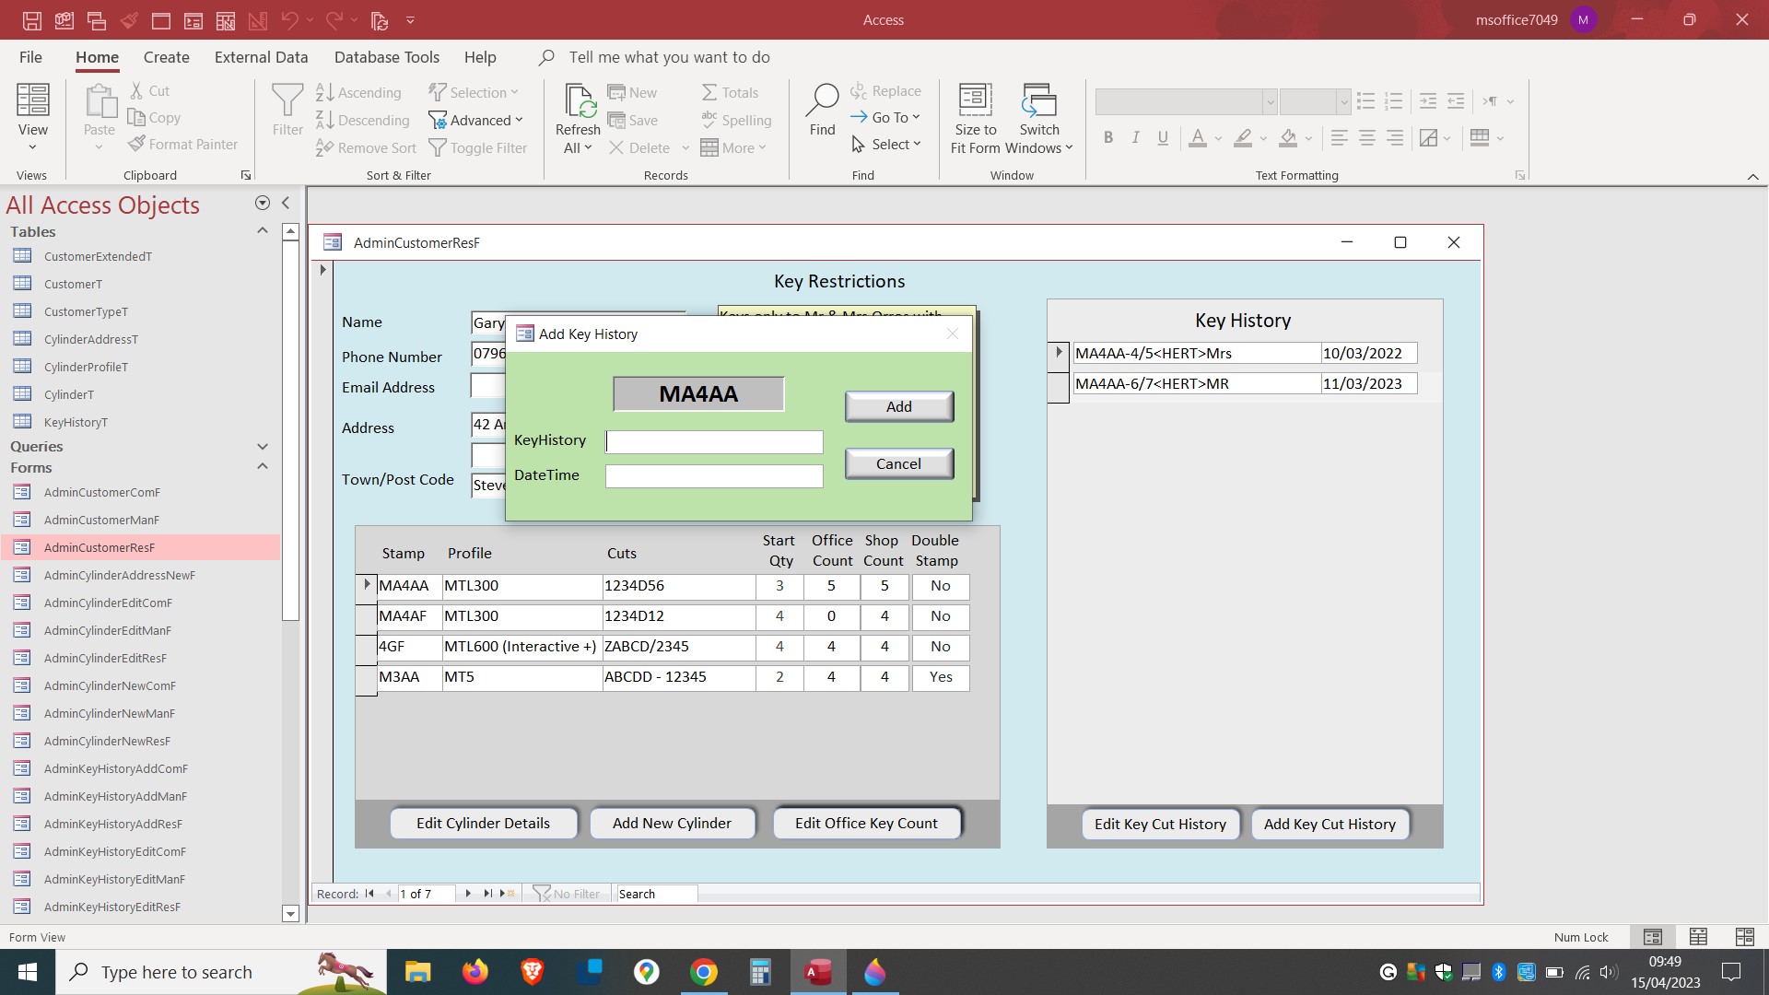Click the Save icon in quick access toolbar
This screenshot has height=995, width=1769.
[x=32, y=20]
